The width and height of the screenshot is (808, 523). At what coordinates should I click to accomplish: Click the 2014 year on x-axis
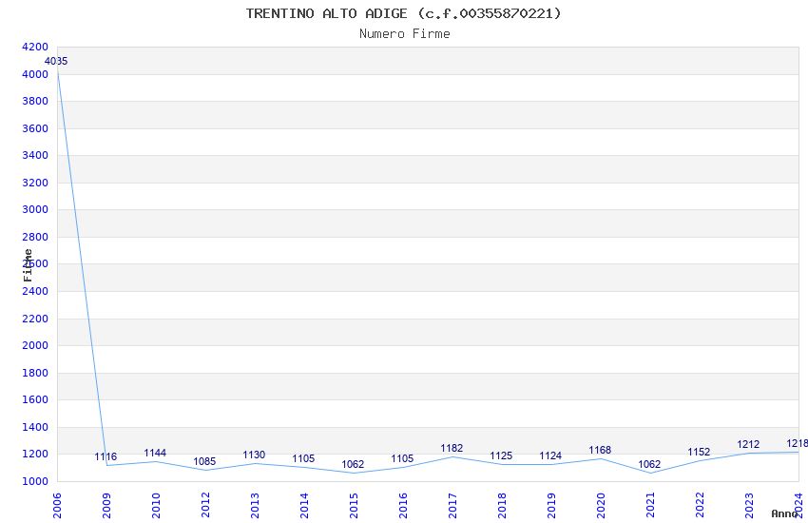304,506
